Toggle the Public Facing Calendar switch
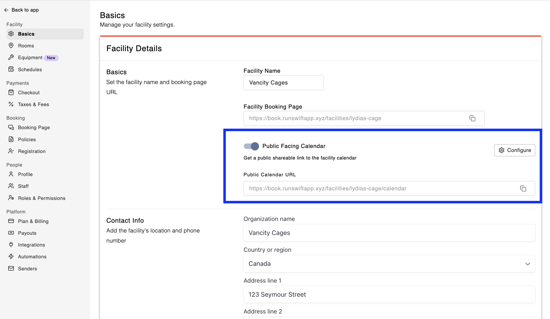 [x=251, y=146]
